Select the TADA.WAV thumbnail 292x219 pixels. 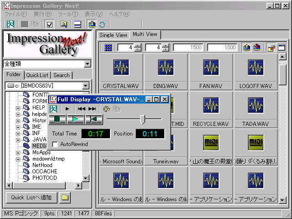(255, 109)
